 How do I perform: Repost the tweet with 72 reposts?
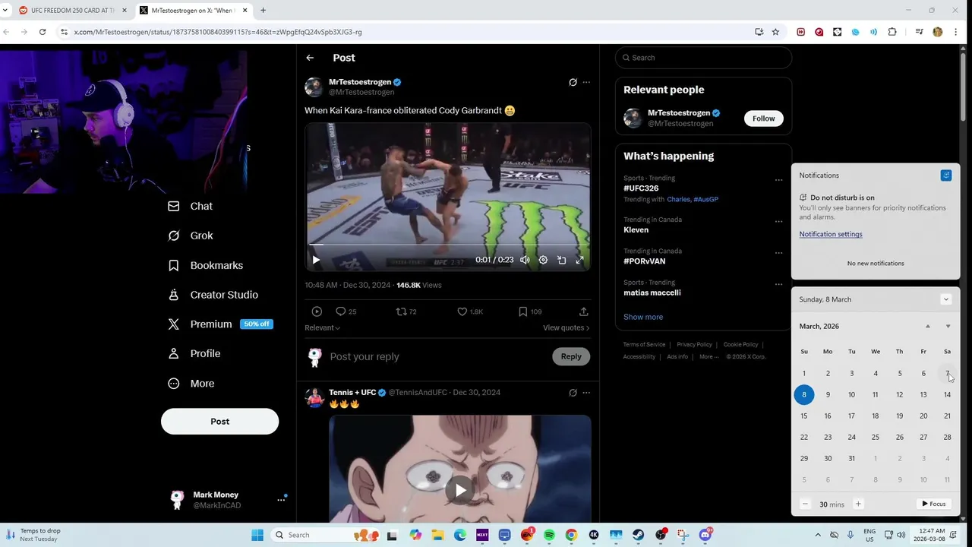point(402,311)
